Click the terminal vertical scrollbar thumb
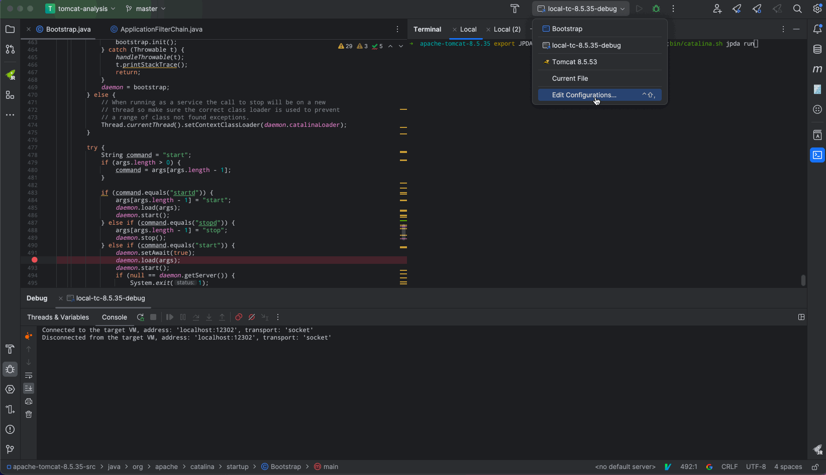This screenshot has width=826, height=475. pyautogui.click(x=803, y=280)
